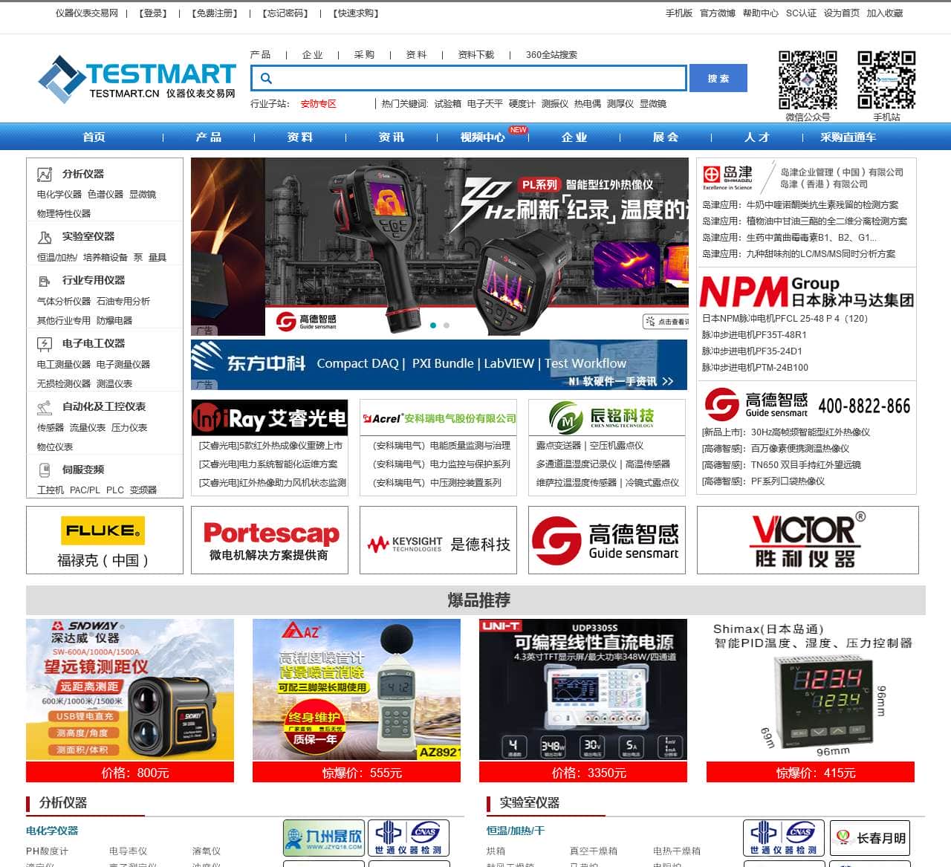
Task: Click the PH酸度计 product link
Action: point(47,851)
